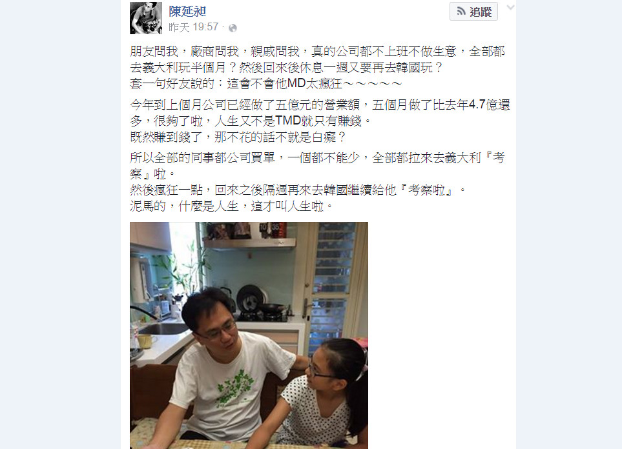Open the attached kitchen photo
This screenshot has height=449, width=622.
pos(249,335)
